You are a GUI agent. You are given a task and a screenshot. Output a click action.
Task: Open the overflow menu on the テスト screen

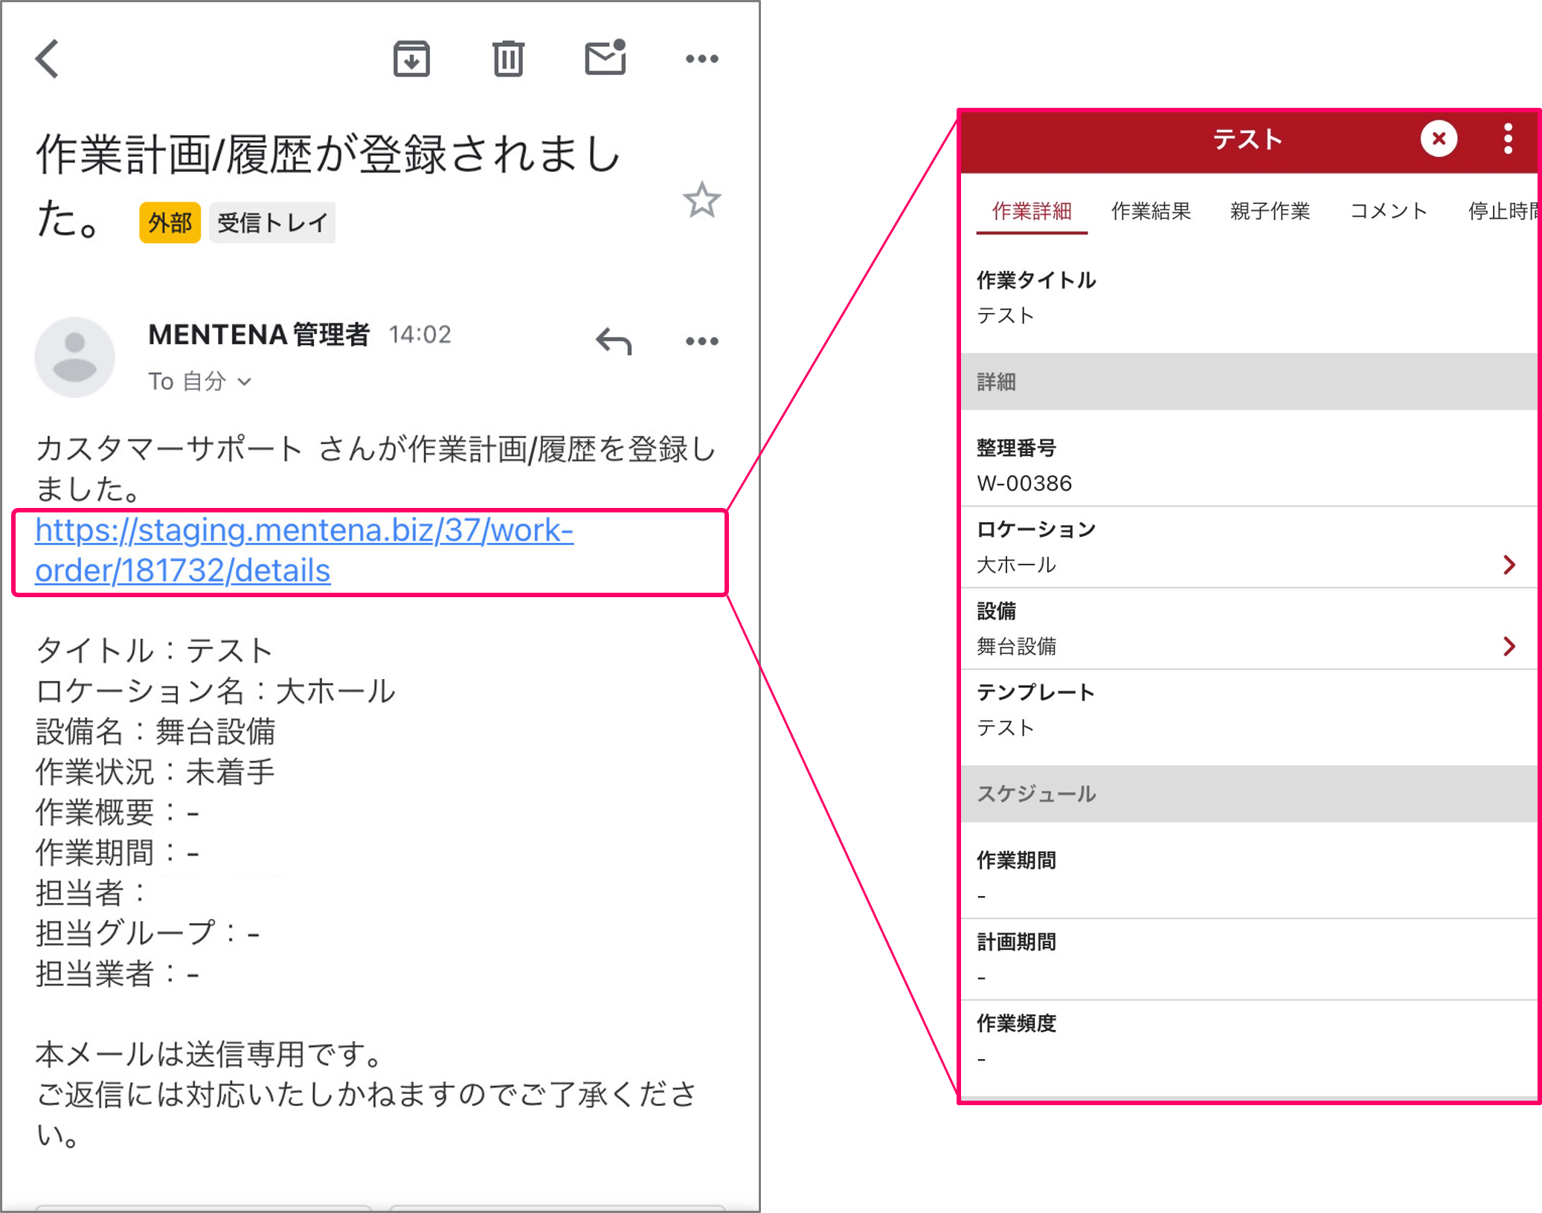point(1508,138)
